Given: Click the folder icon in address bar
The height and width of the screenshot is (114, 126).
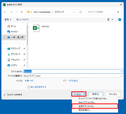Looking at the screenshot, I should (28, 12).
